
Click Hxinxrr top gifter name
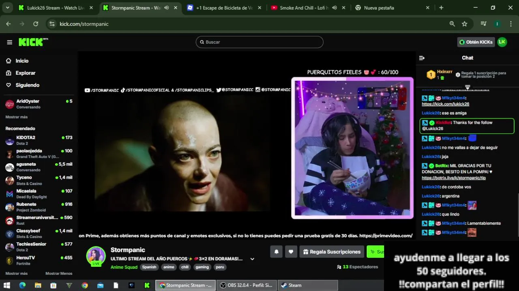click(444, 72)
